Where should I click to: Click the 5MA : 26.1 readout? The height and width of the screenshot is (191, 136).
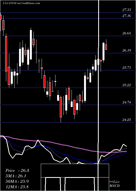[16, 176]
